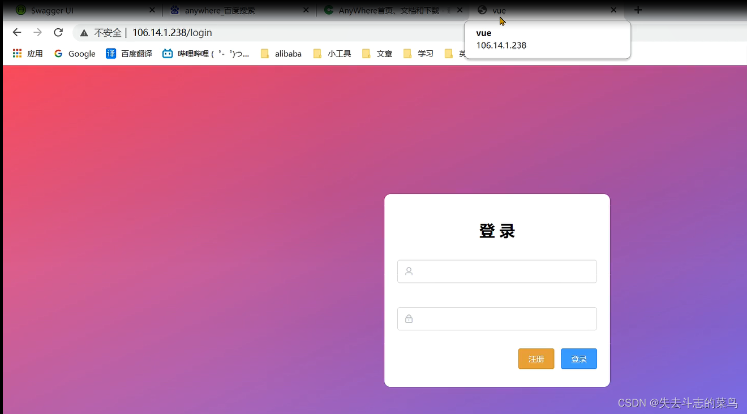Image resolution: width=747 pixels, height=414 pixels.
Task: Open a new tab with plus button
Action: 638,10
